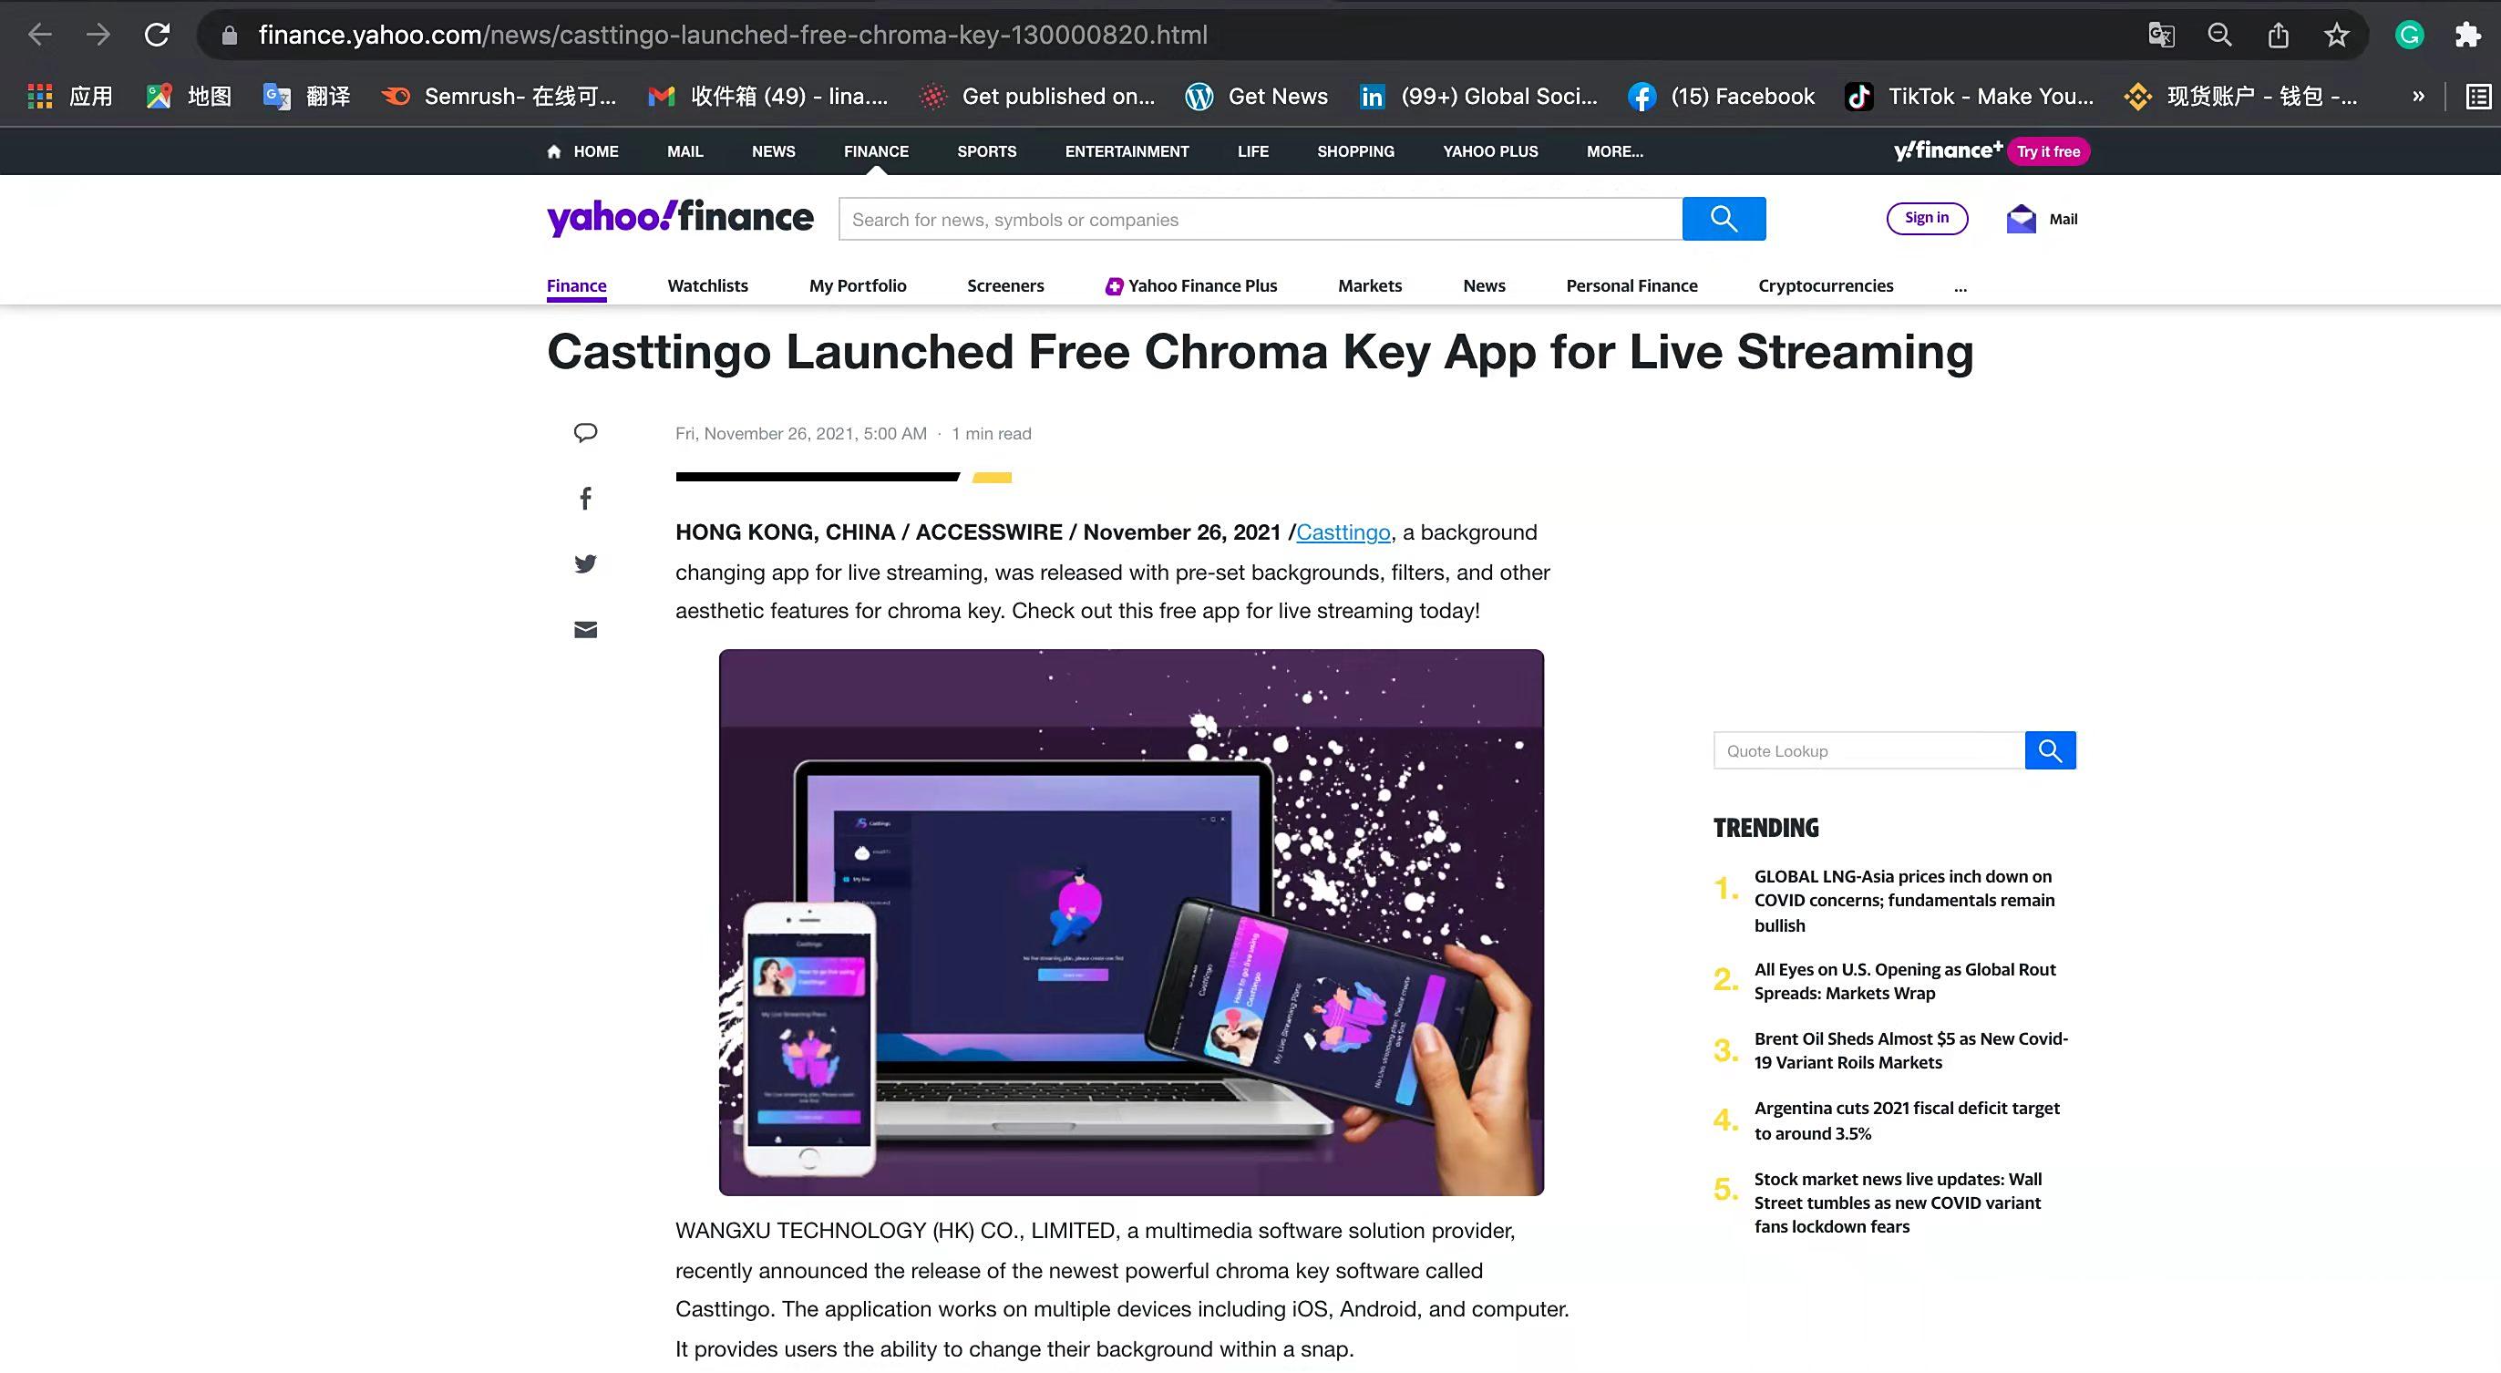Open the Gmail inbox bookmark
This screenshot has height=1373, width=2501.
[x=768, y=96]
